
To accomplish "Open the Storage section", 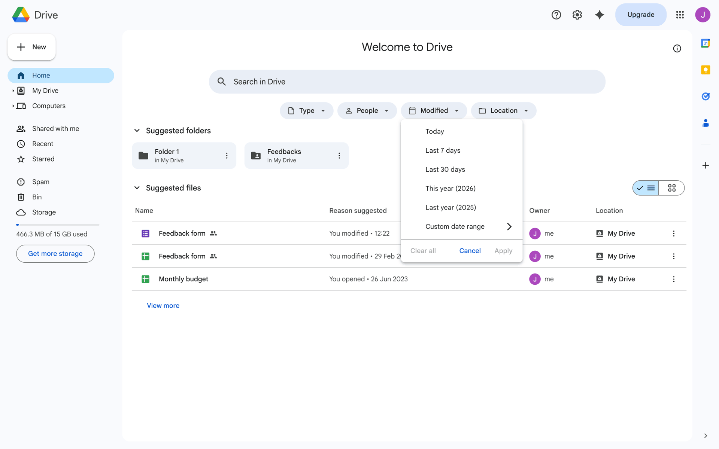I will tap(61, 213).
